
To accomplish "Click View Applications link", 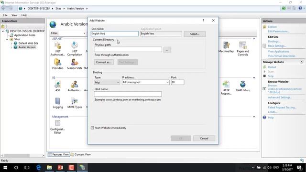I will 278,52.
